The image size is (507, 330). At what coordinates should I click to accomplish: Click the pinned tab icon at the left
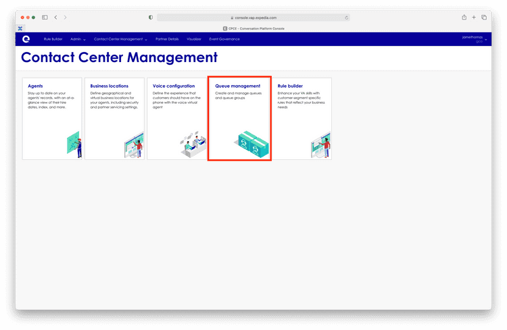pos(20,28)
